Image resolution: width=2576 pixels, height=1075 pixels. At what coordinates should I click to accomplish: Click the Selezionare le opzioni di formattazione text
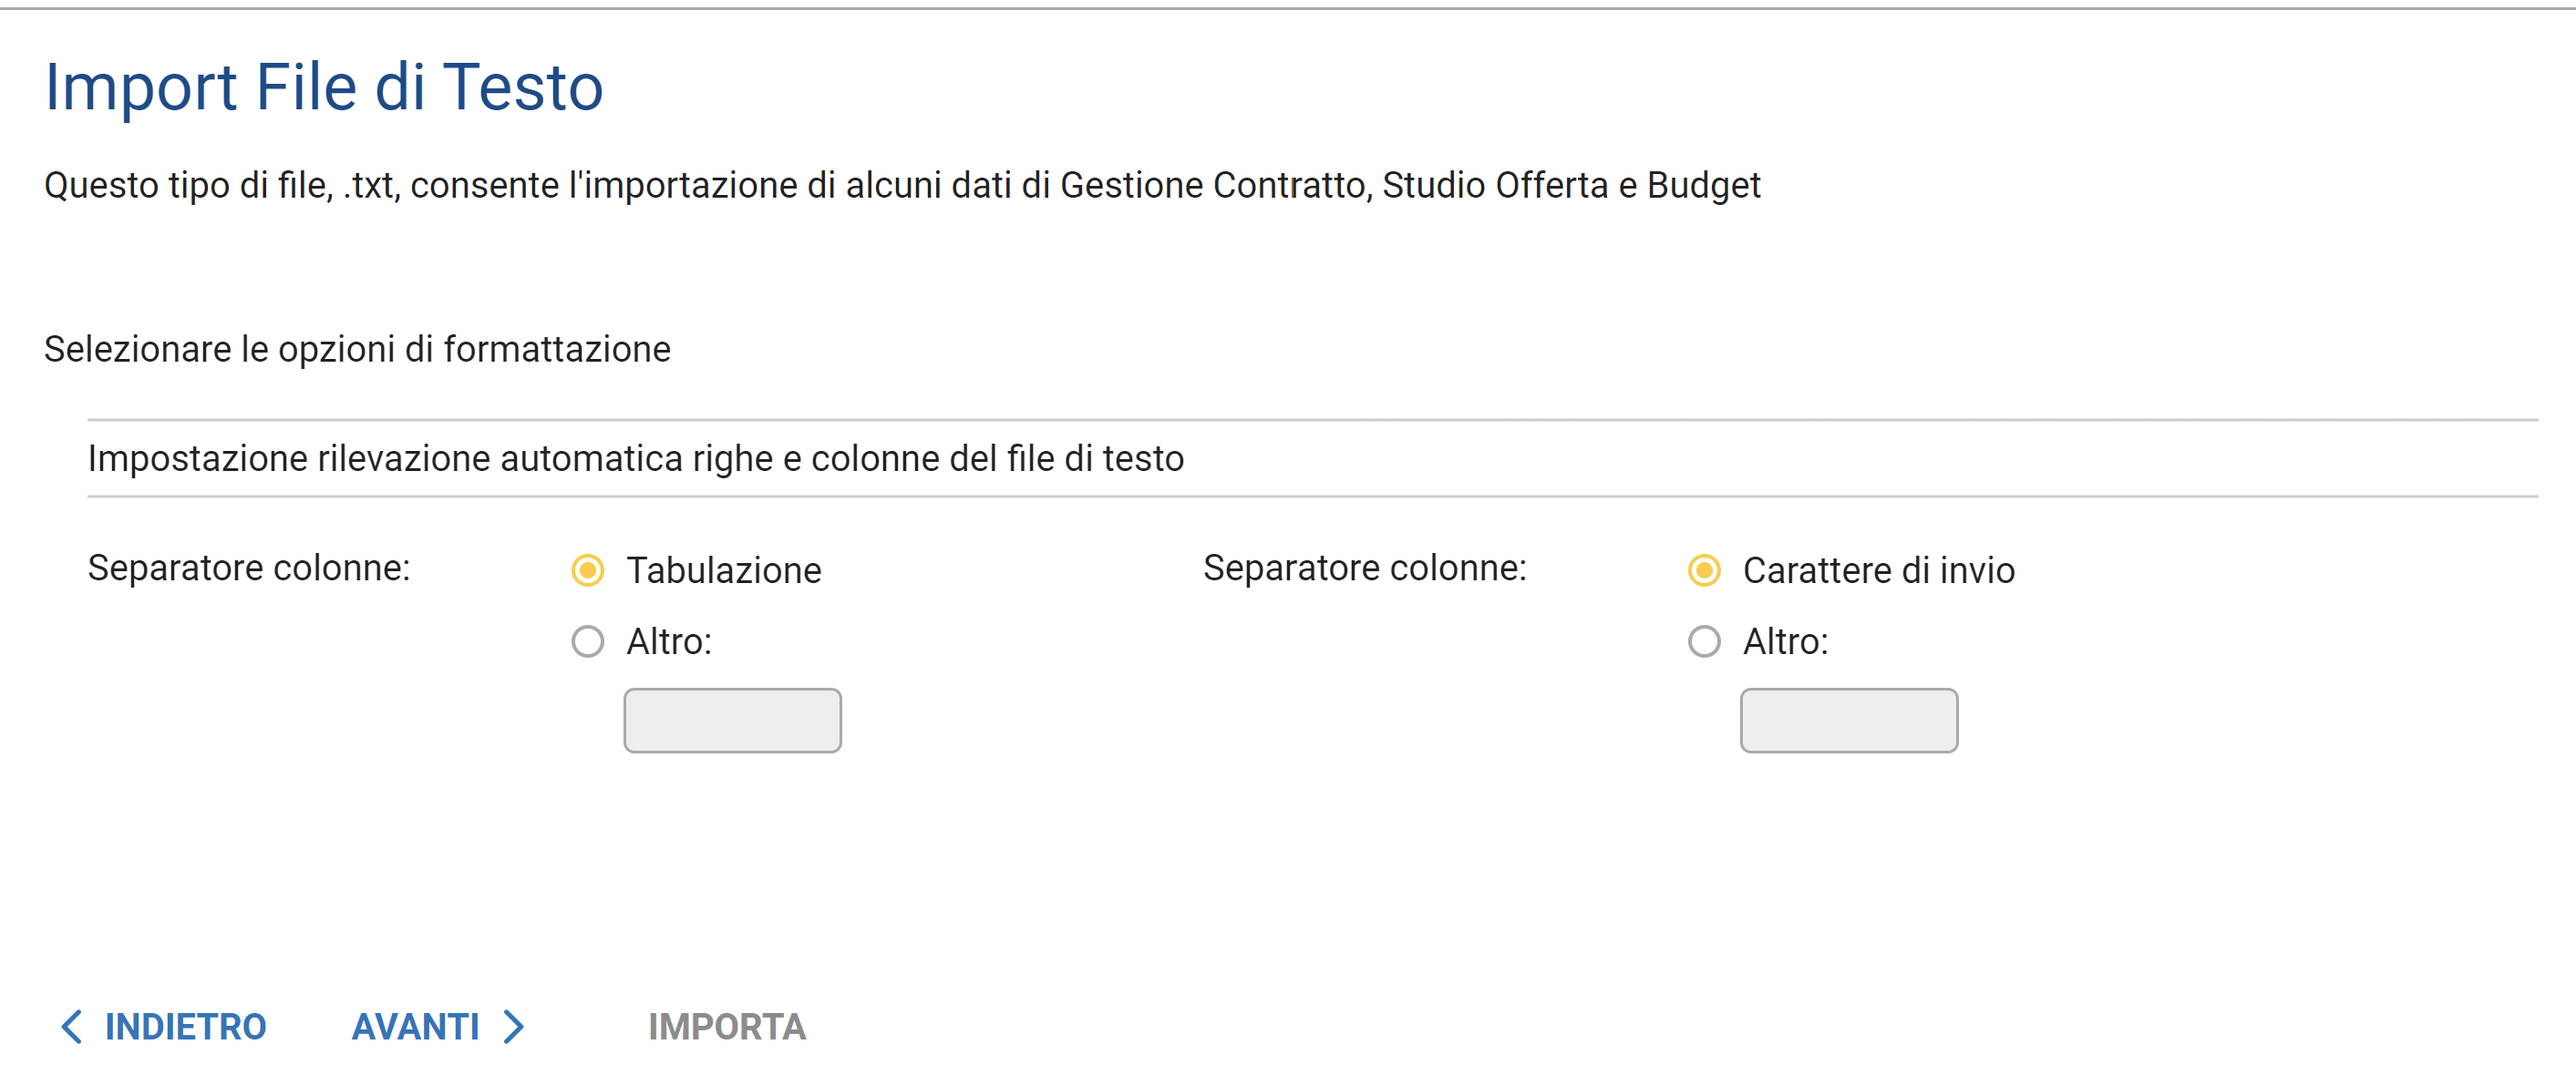tap(357, 350)
